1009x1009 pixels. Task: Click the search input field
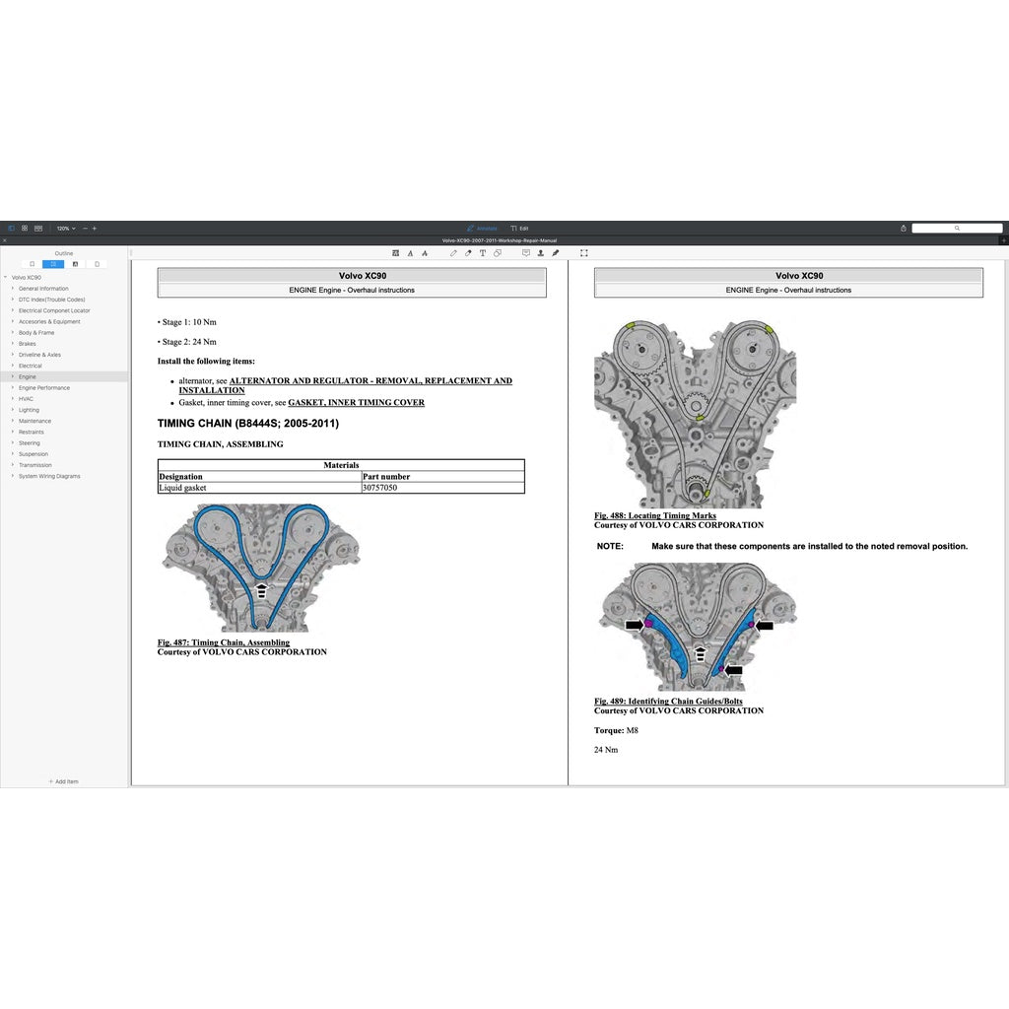pos(957,228)
